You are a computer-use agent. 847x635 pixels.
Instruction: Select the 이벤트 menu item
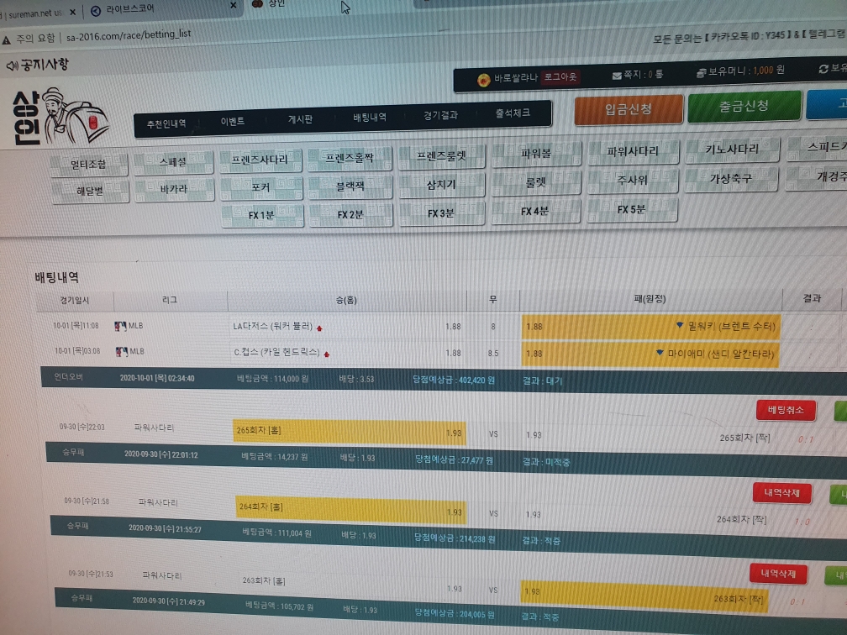click(233, 122)
